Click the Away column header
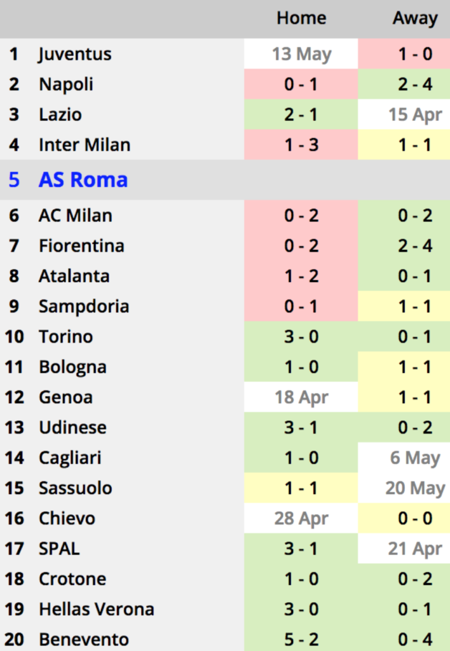This screenshot has width=450, height=651. 415,18
